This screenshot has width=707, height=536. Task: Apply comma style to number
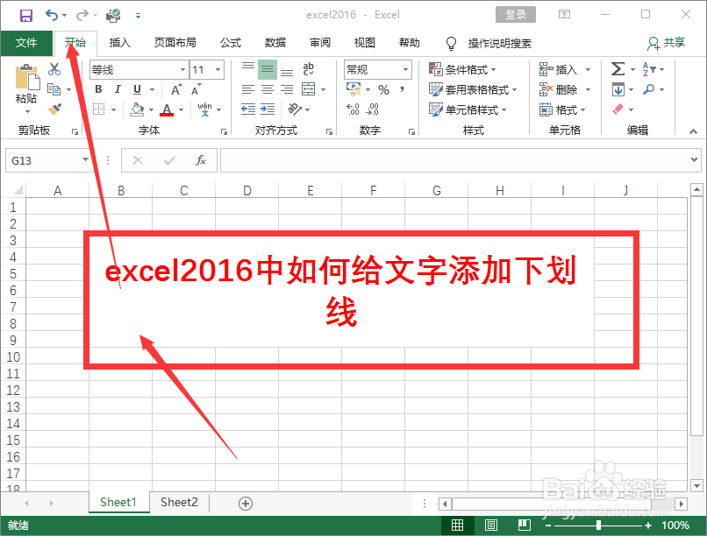coord(402,89)
